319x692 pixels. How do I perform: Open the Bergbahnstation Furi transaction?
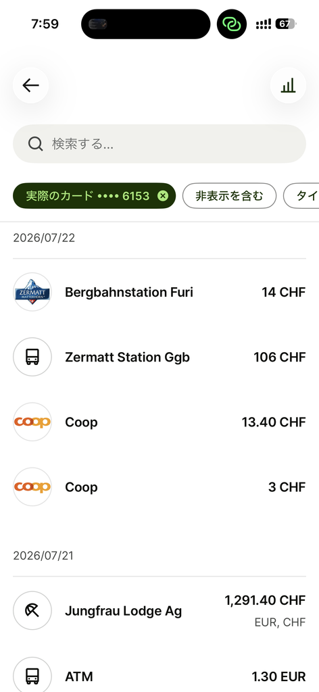(x=159, y=292)
